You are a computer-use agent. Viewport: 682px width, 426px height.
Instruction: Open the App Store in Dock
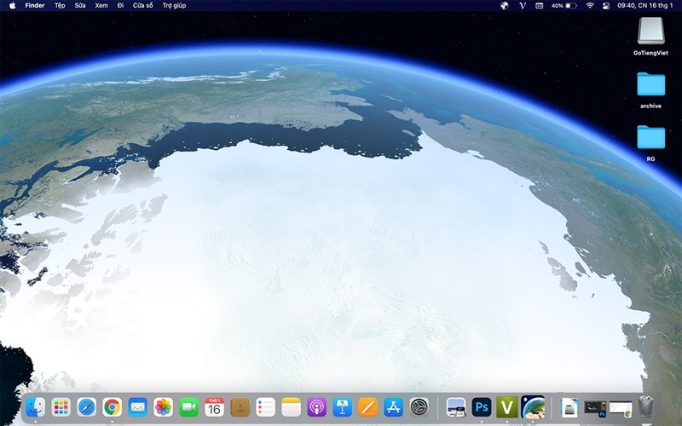(394, 407)
